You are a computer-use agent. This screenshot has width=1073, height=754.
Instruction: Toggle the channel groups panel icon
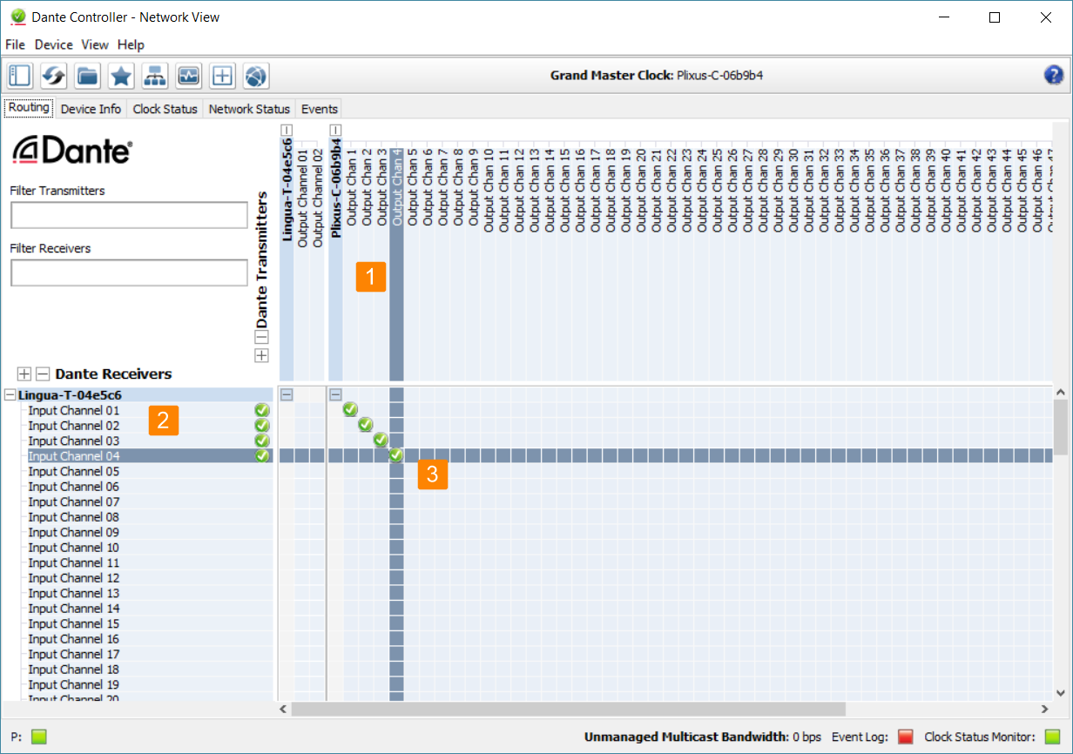(20, 77)
